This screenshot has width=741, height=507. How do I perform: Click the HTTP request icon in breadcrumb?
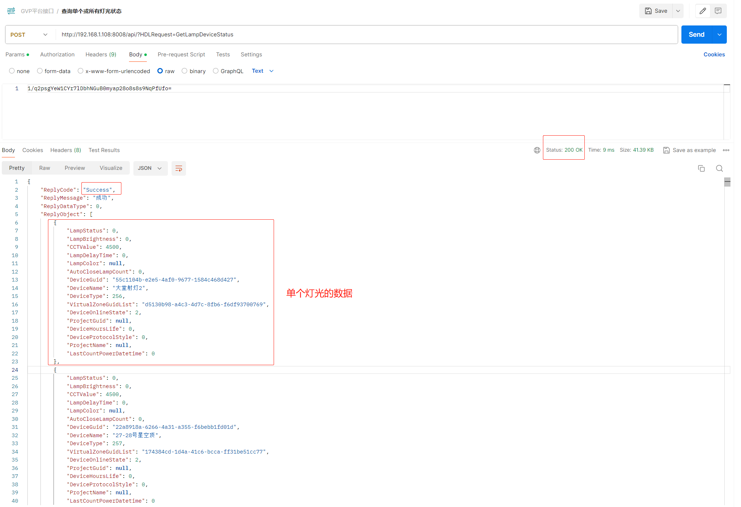click(11, 11)
